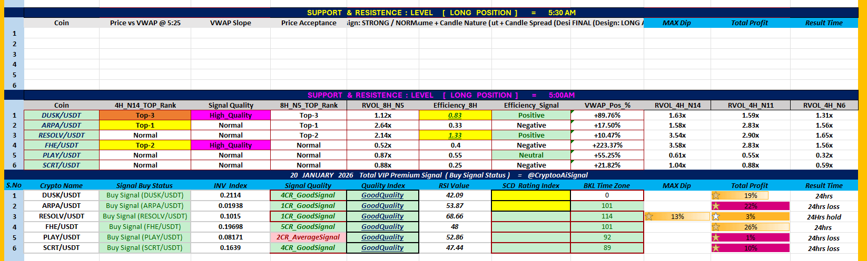The height and width of the screenshot is (261, 867).
Task: Select the BKL Time Zone value 114
Action: (607, 216)
